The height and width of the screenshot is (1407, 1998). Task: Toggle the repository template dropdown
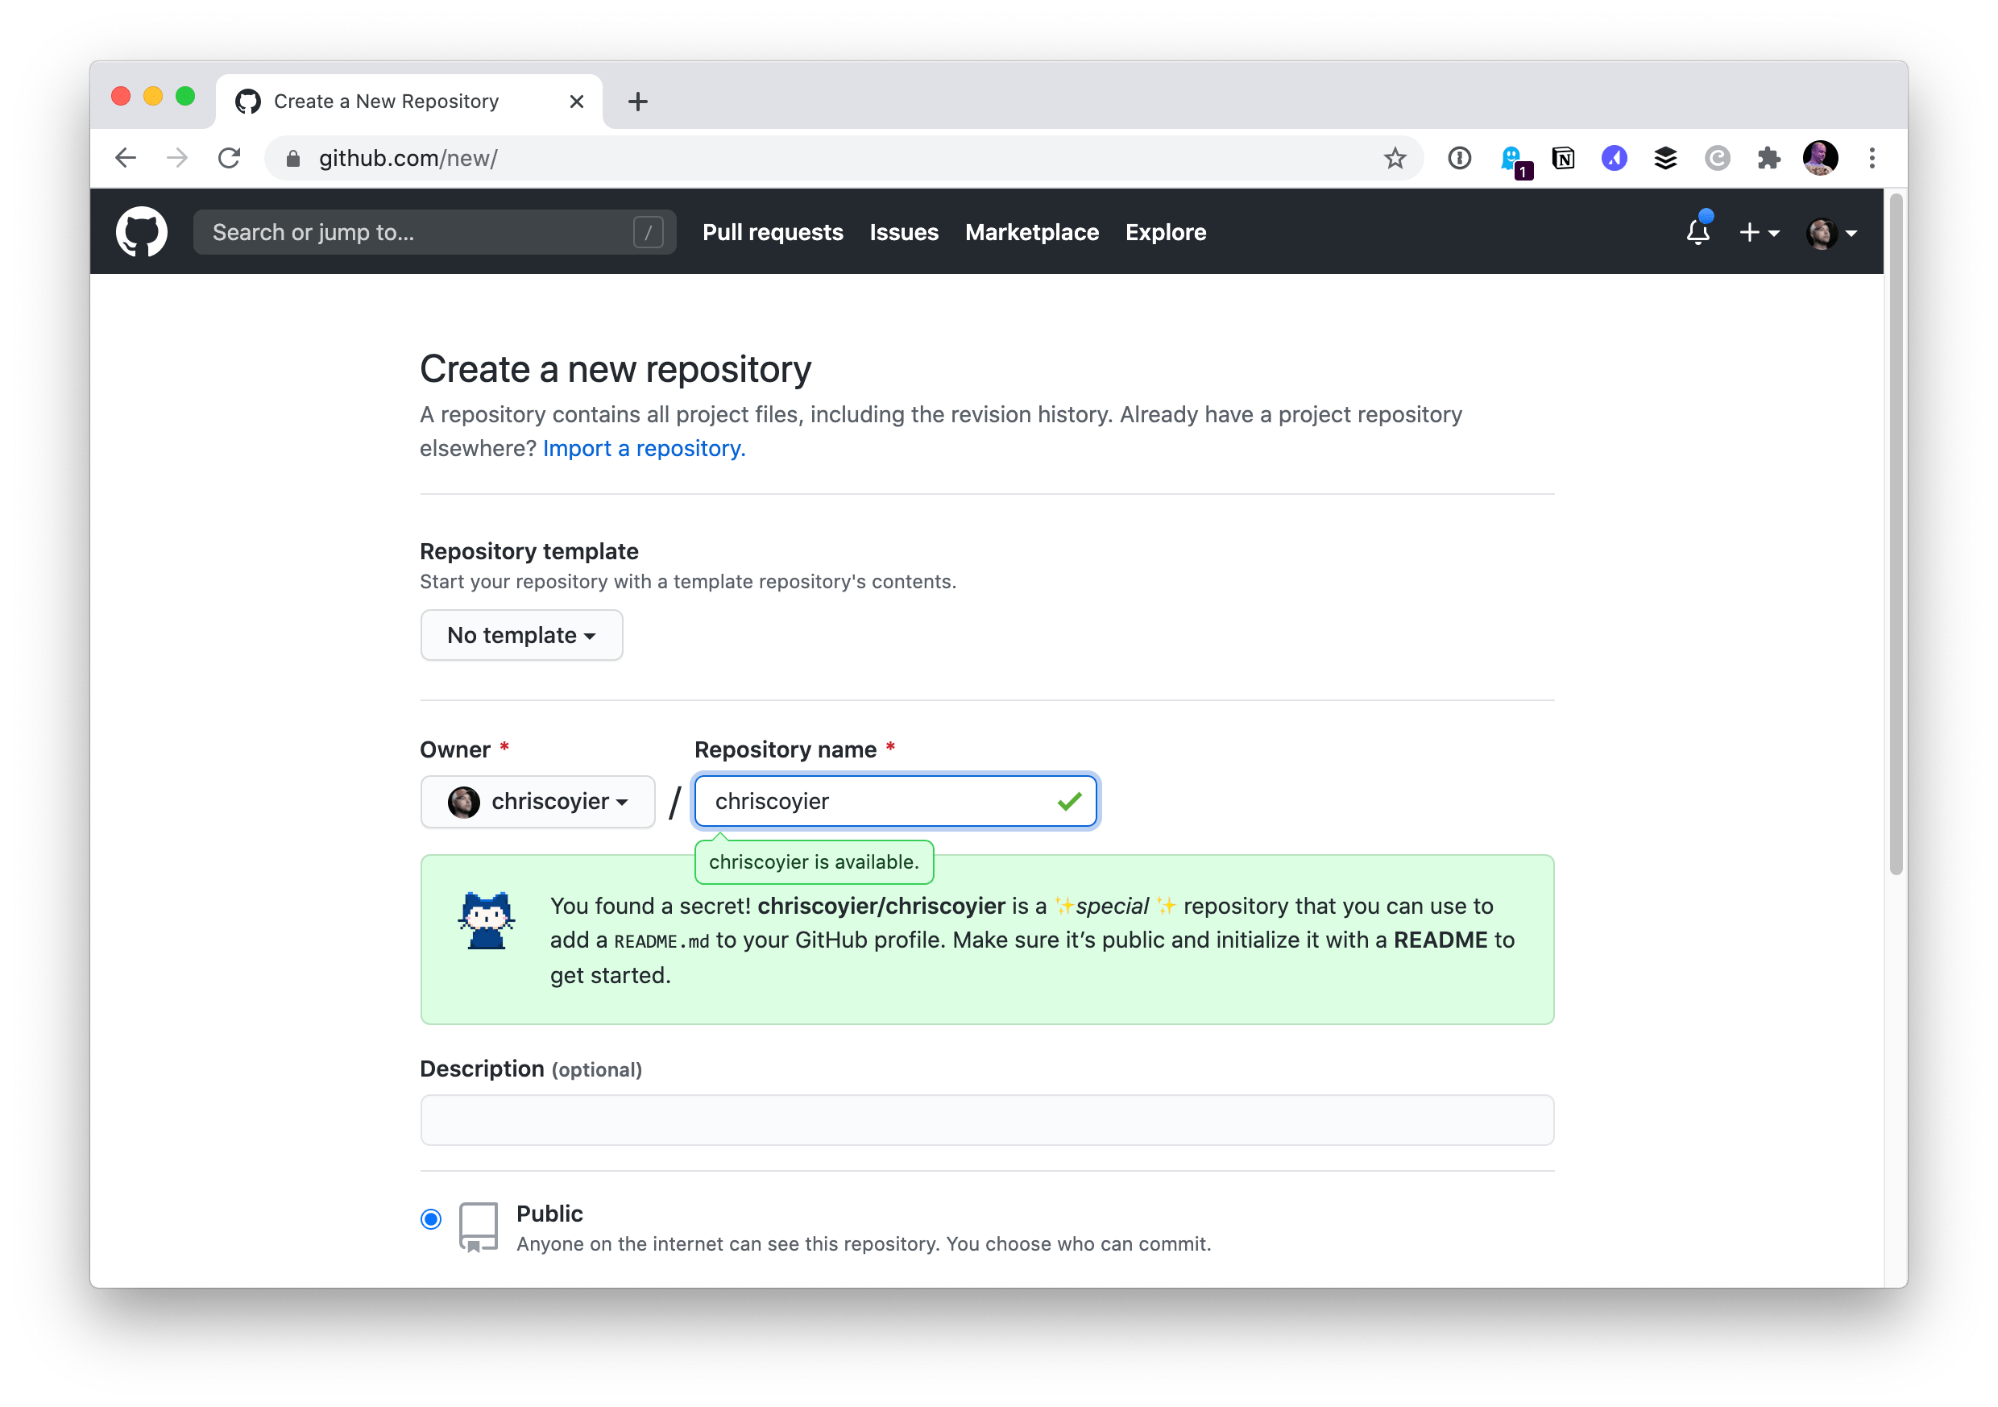click(524, 635)
